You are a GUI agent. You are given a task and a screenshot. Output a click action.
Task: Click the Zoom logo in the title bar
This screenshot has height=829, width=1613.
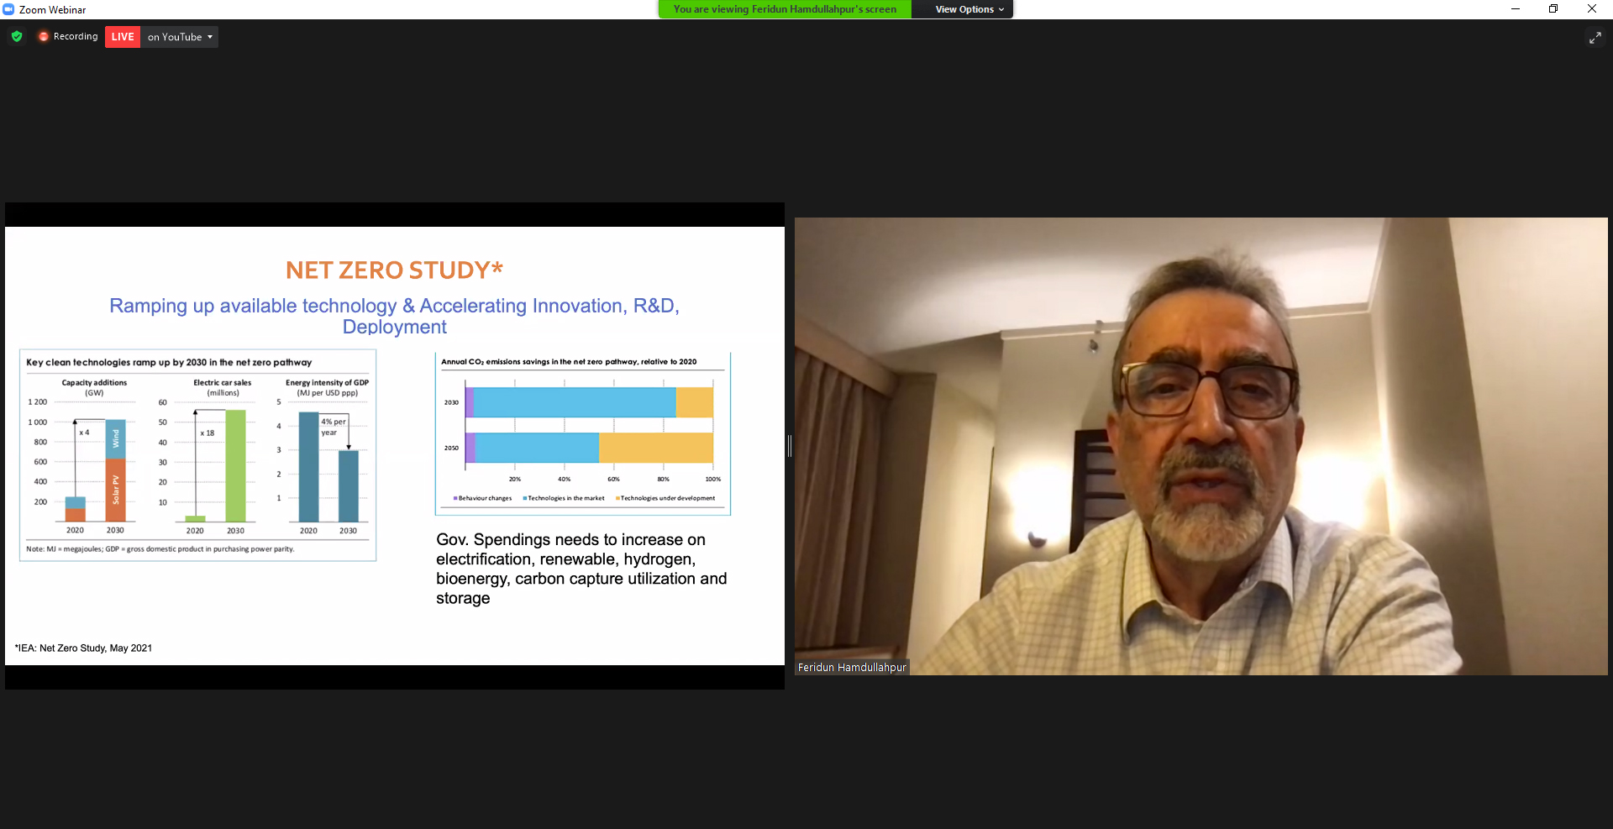tap(8, 9)
